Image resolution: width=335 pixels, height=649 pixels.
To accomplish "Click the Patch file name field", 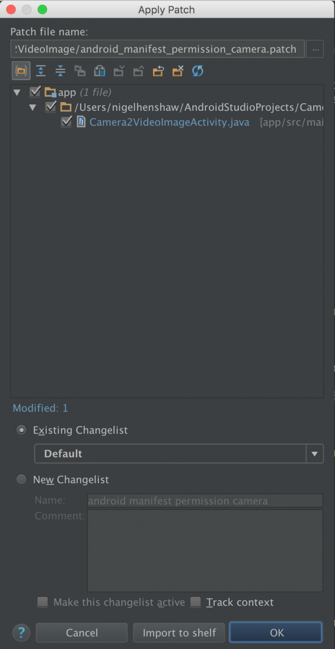I will (x=157, y=49).
